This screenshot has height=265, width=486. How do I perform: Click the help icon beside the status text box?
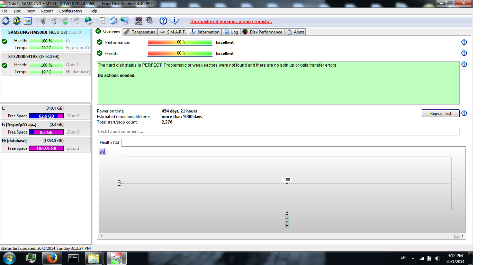tap(464, 64)
